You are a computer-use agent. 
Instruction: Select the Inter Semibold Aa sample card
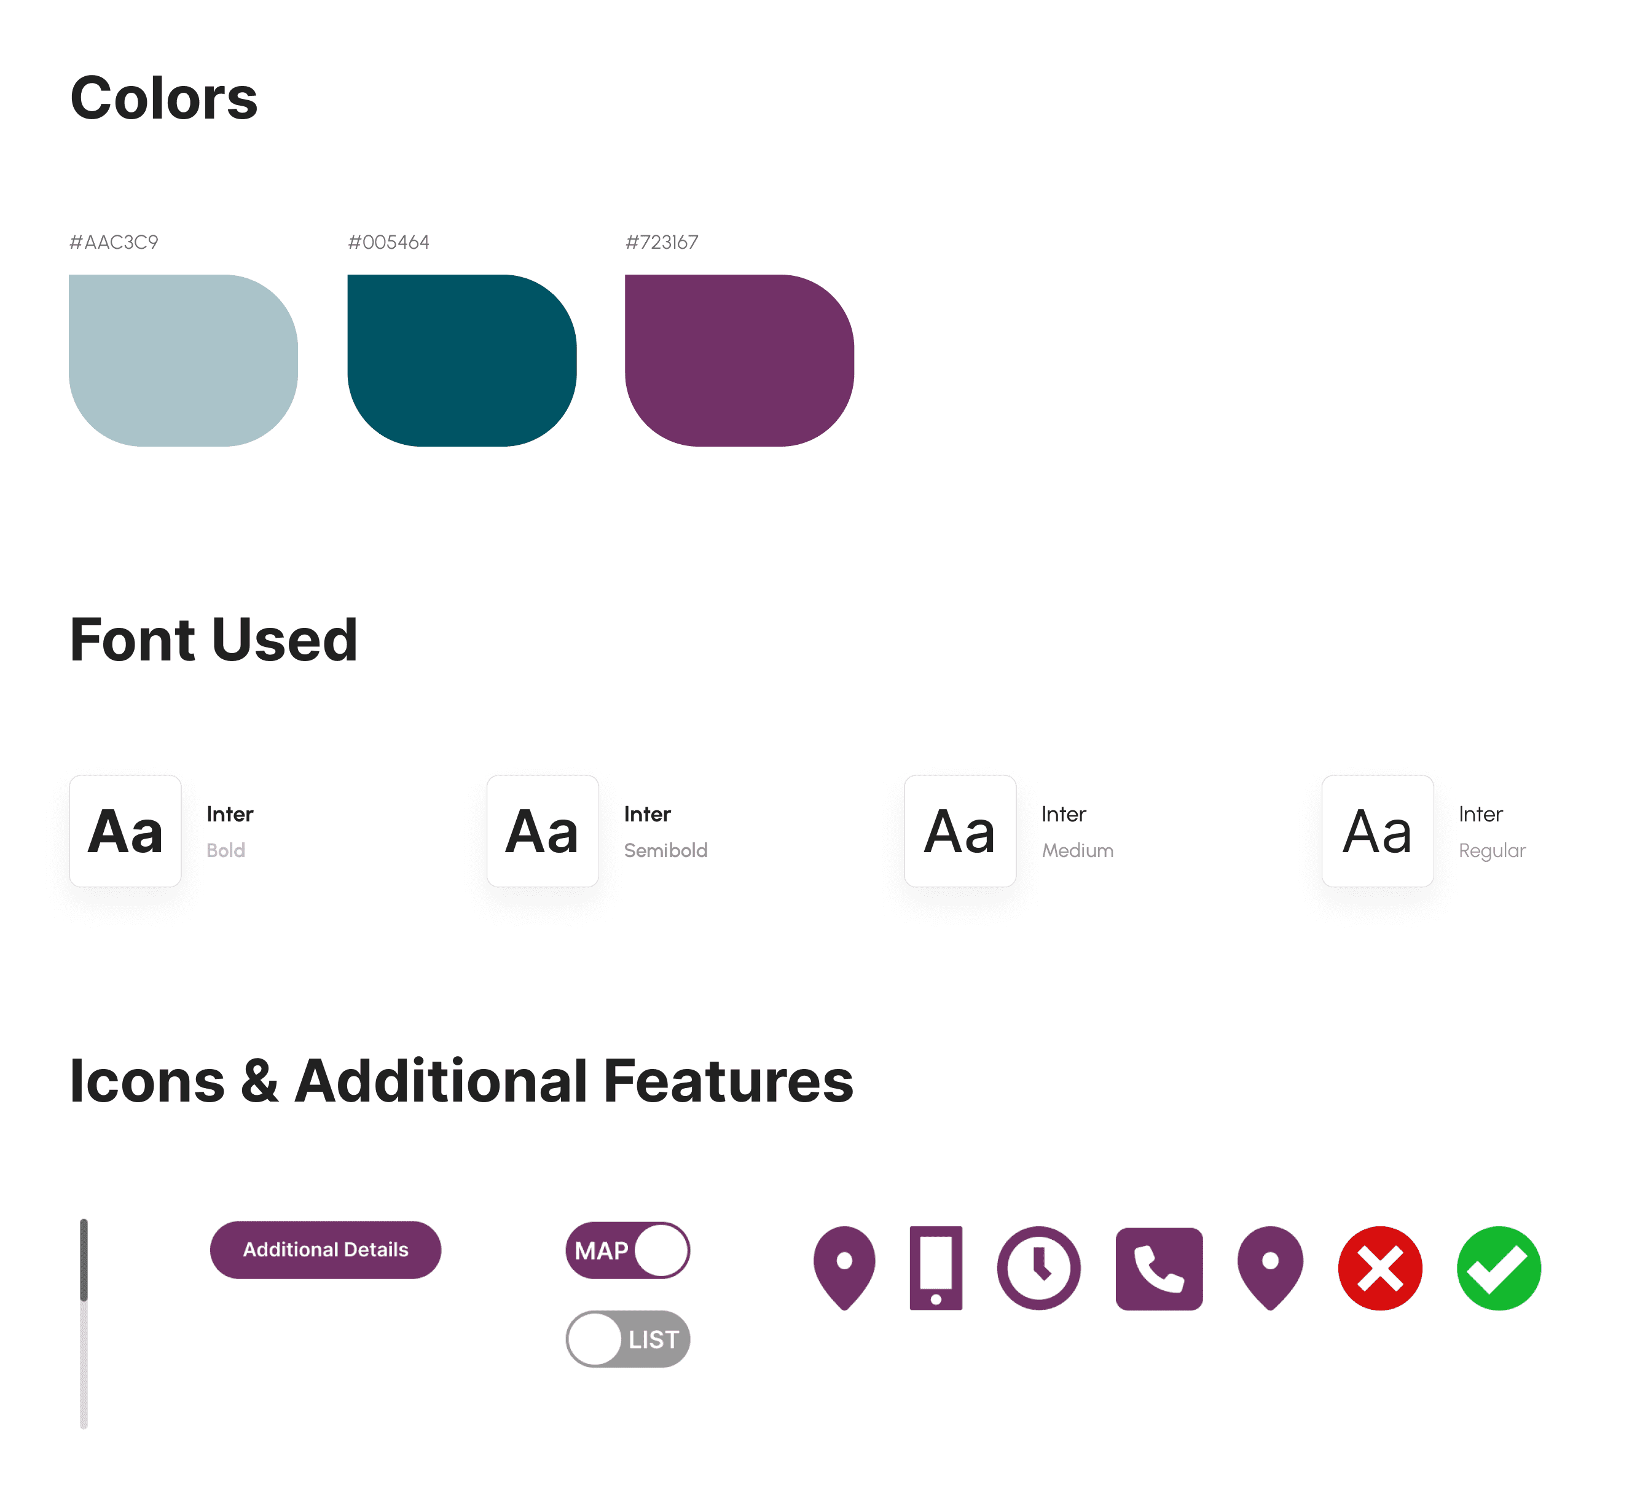tap(542, 830)
